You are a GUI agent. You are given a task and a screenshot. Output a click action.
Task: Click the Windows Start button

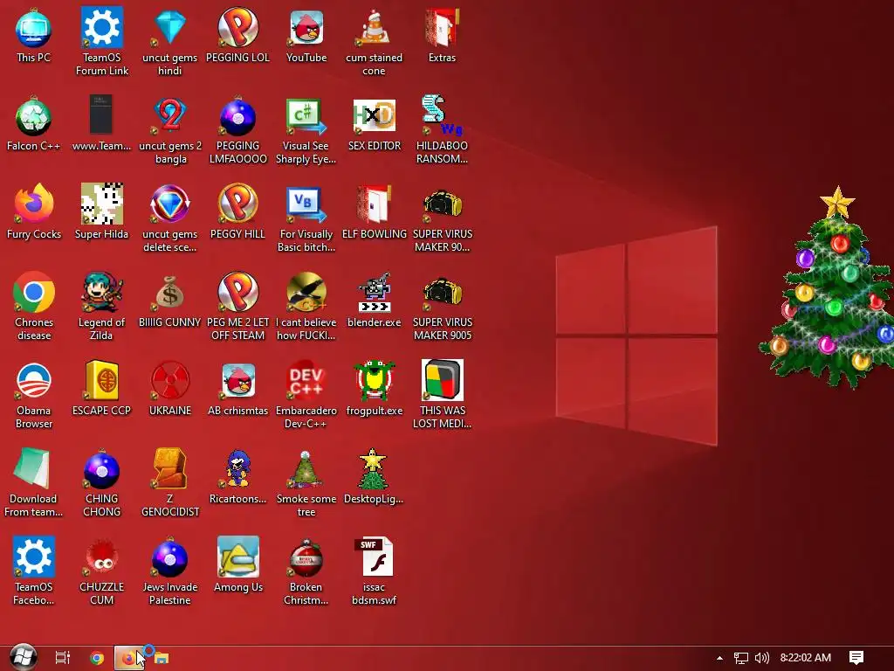point(23,657)
